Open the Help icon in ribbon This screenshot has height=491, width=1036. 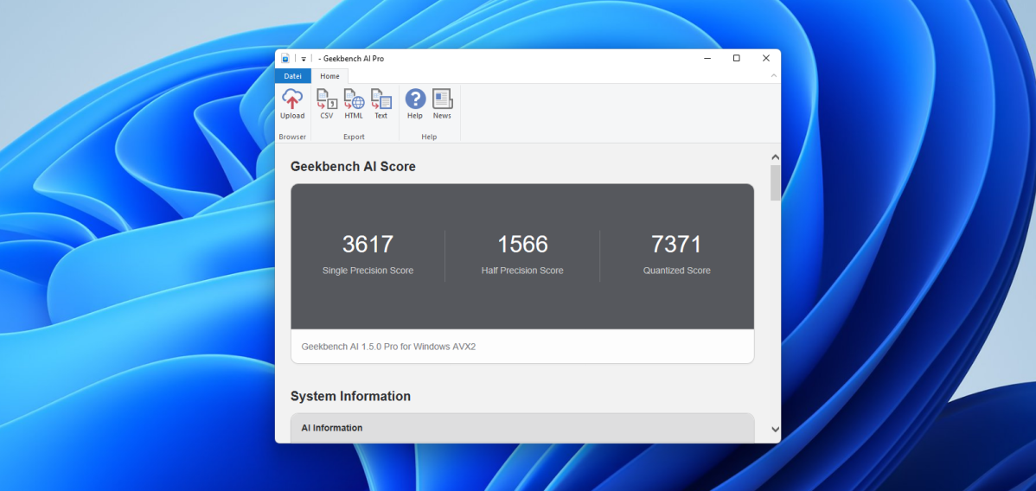[x=415, y=99]
